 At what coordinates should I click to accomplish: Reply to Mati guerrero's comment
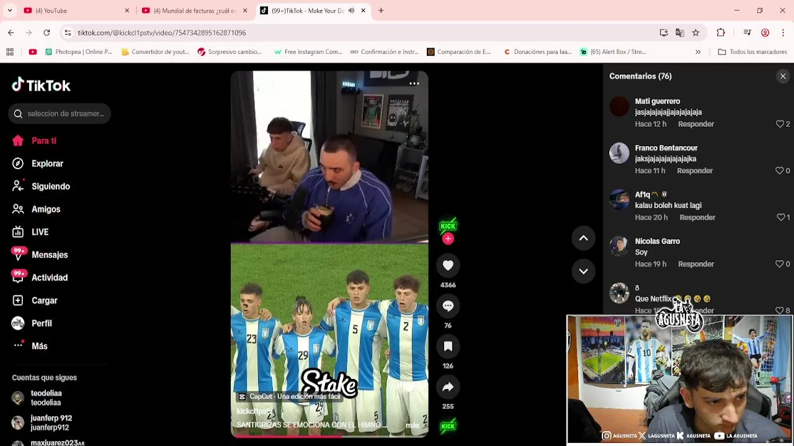pos(696,124)
